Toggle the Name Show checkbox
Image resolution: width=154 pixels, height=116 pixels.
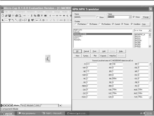[98, 17]
